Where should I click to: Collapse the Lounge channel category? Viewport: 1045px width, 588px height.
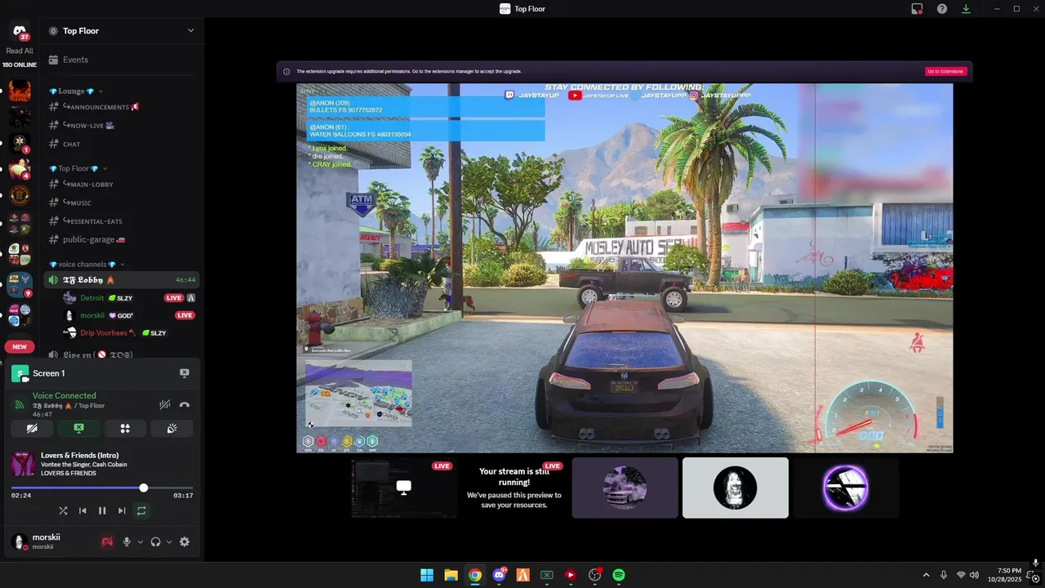pyautogui.click(x=76, y=91)
